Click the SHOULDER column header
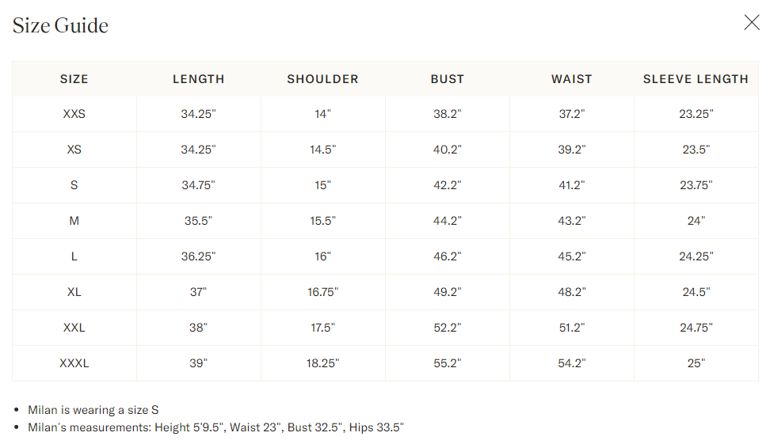Screen dimensions: 770x444 coord(322,79)
